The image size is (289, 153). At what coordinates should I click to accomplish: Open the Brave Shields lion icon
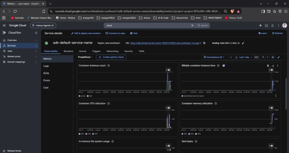click(232, 11)
